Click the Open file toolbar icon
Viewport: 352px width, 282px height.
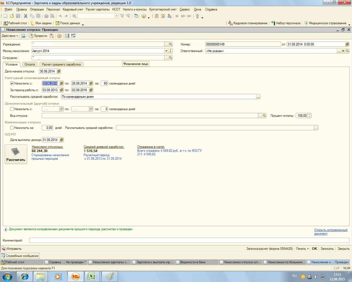tap(12, 16)
